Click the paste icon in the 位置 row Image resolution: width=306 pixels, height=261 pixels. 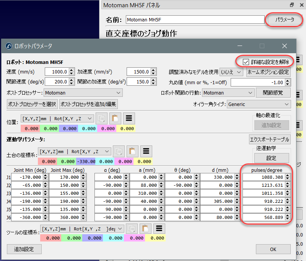(x=115, y=118)
